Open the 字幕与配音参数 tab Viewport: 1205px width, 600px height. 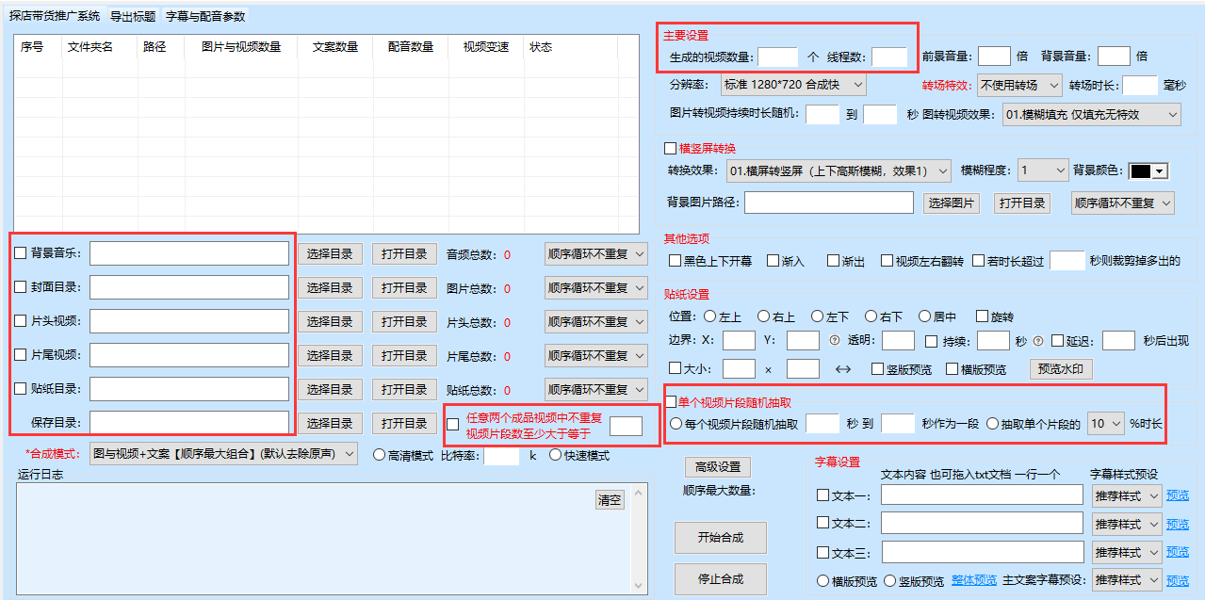pos(205,16)
